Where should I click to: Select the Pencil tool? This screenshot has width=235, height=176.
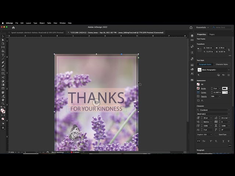click(x=3, y=66)
